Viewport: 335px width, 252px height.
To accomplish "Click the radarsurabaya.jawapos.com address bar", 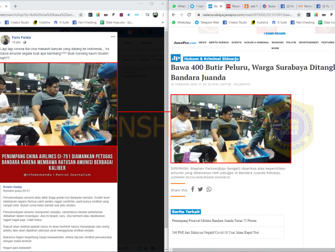I will [247, 15].
